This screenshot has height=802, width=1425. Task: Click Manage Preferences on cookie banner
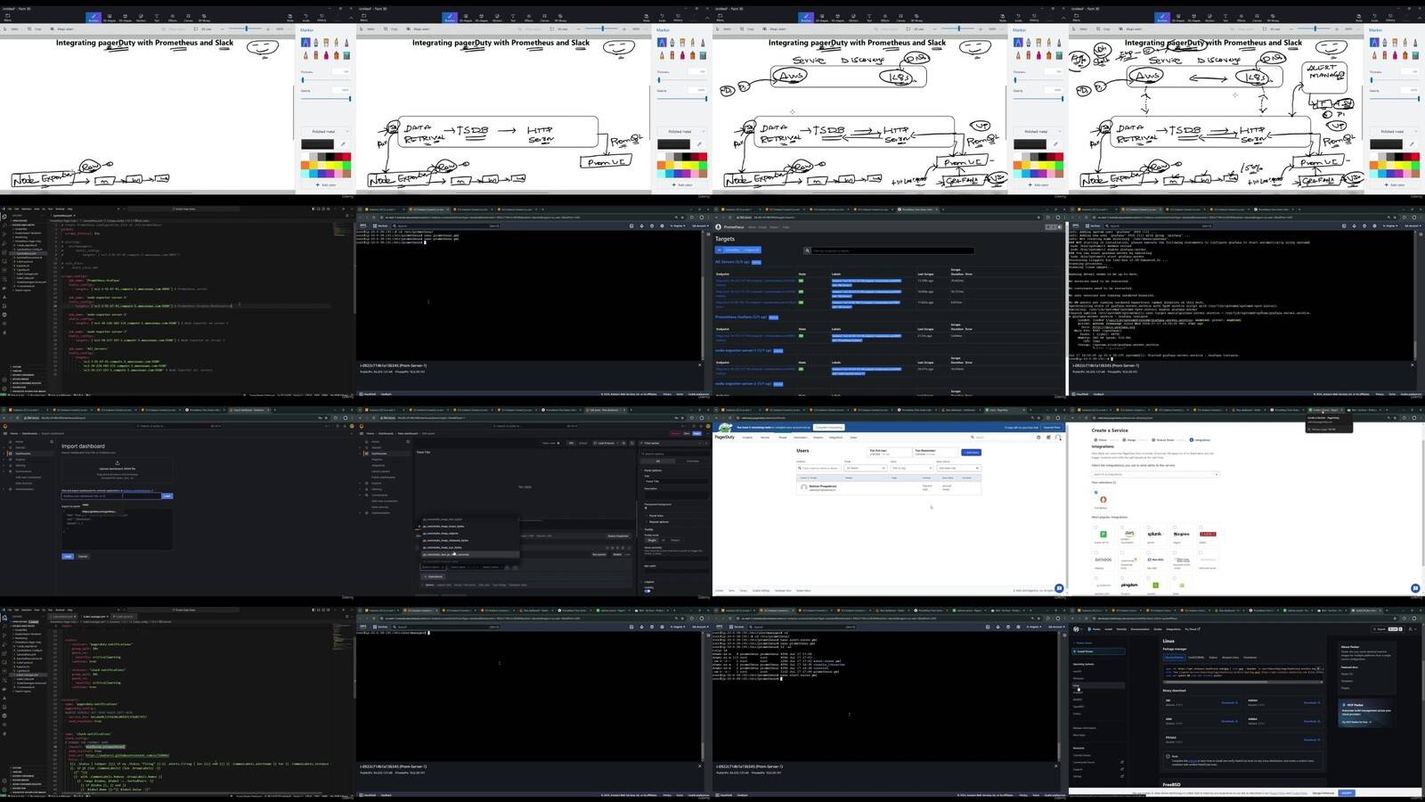click(1323, 792)
